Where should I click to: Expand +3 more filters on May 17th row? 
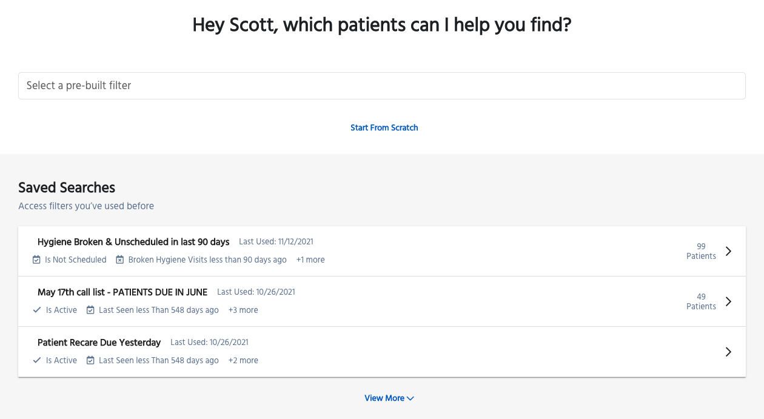[x=243, y=310]
